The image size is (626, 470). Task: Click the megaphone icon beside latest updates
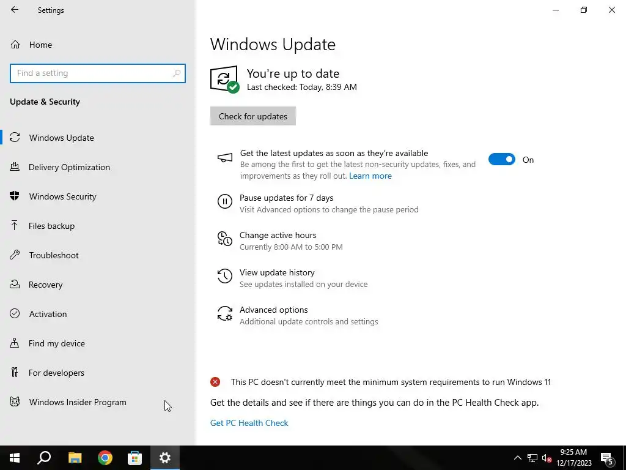[x=225, y=158]
